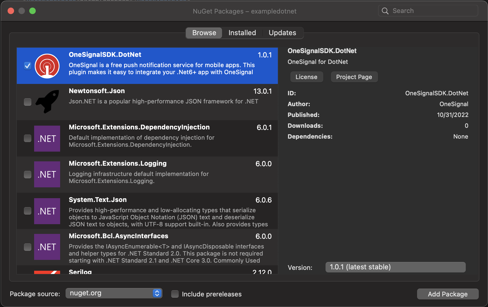Select the System.Text.Json package title
Screen dimensions: 488x307
point(98,200)
